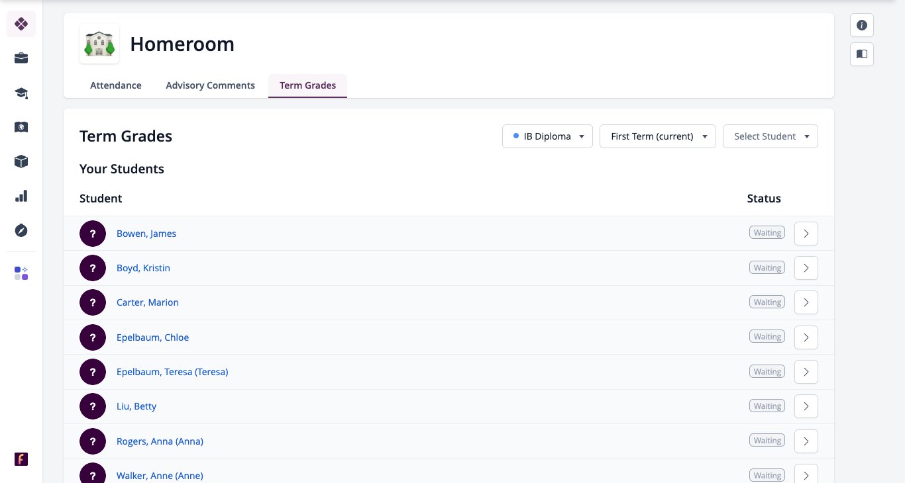Image resolution: width=905 pixels, height=483 pixels.
Task: Switch to the Advisory Comments tab
Action: coord(210,85)
